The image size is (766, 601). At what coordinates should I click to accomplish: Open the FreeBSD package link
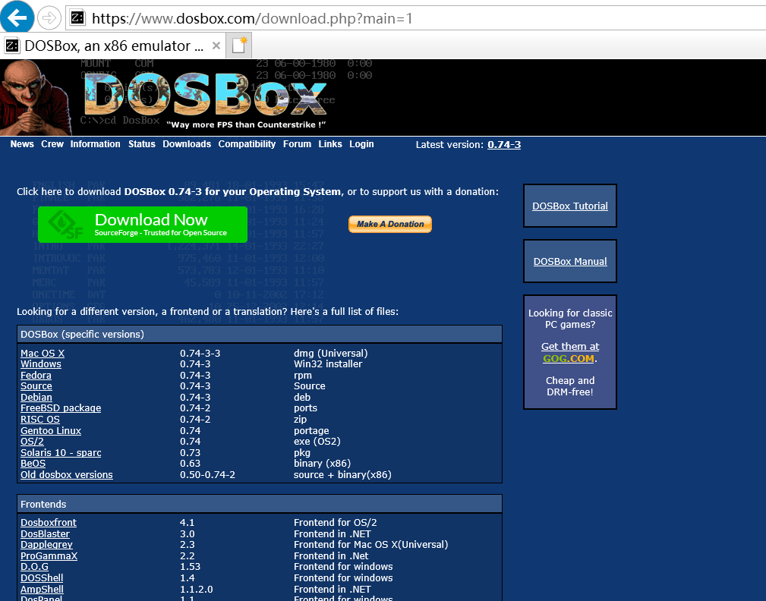click(x=61, y=407)
